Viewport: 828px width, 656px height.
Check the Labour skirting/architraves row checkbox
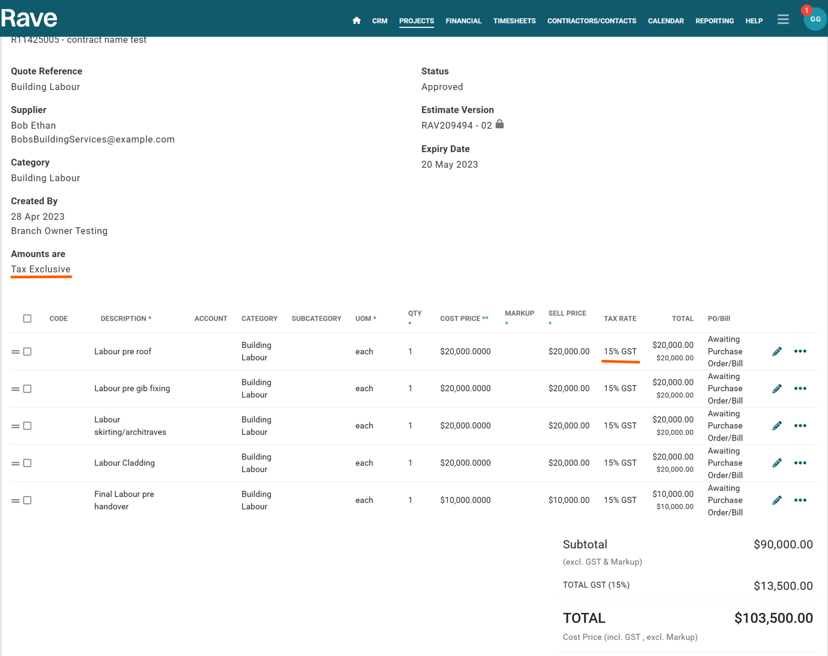(x=27, y=425)
